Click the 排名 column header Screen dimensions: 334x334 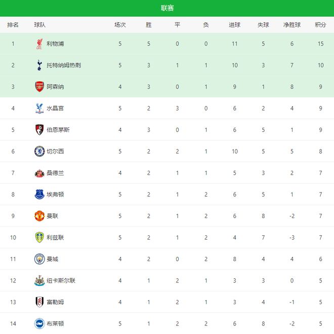(x=13, y=25)
